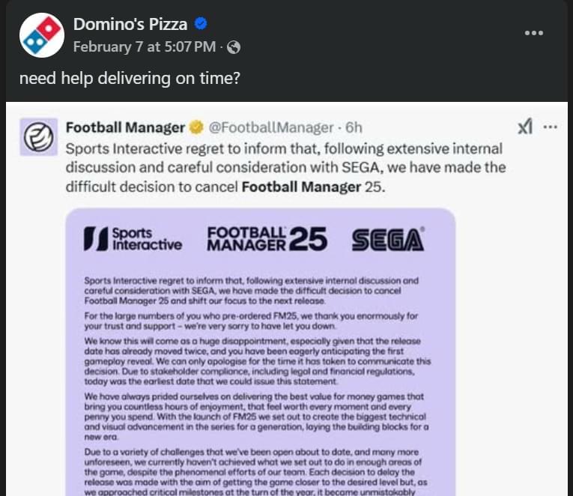Click the Football Manager avatar icon
This screenshot has width=573, height=496.
(38, 137)
